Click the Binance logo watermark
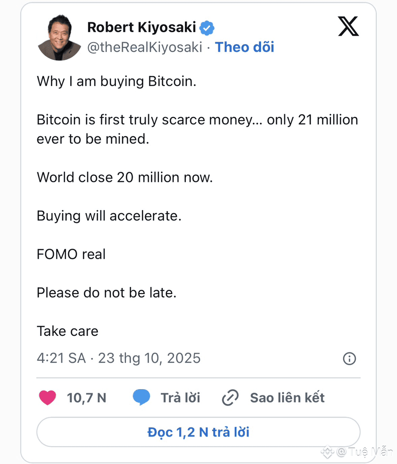This screenshot has height=464, width=397. click(328, 452)
